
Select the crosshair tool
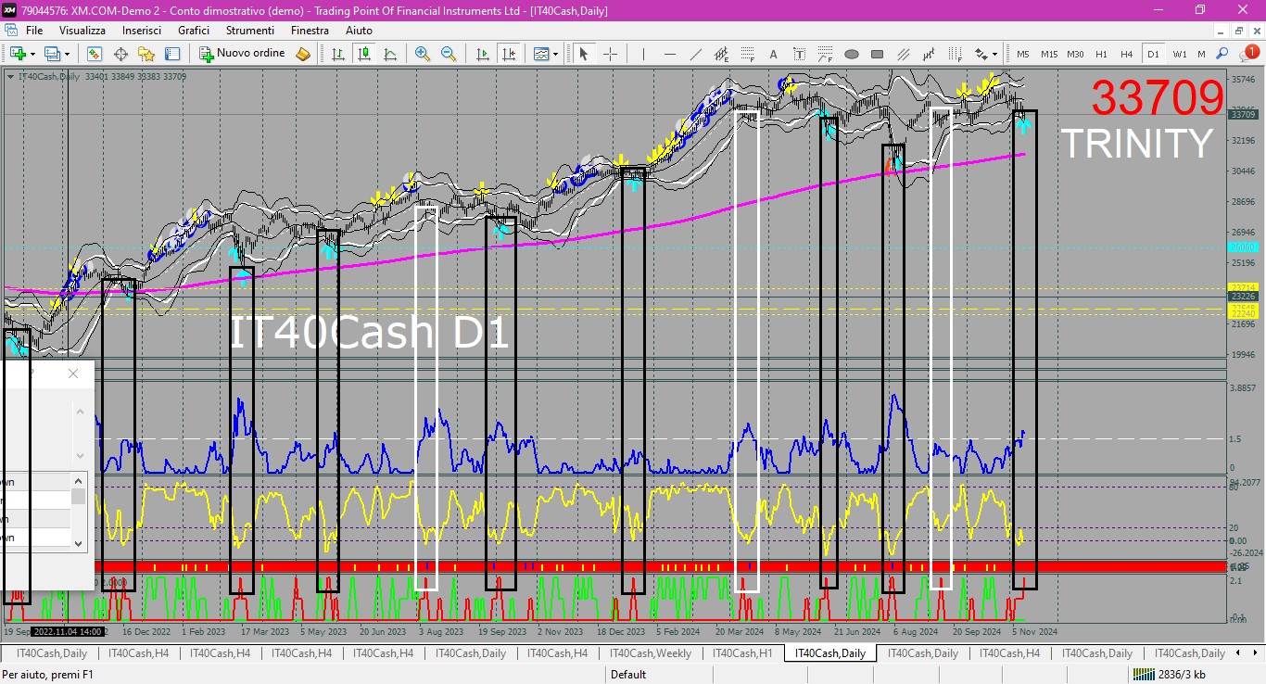610,54
